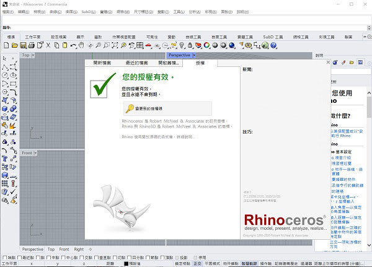
Task: Click the Zoom Extents icon
Action: [x=115, y=45]
